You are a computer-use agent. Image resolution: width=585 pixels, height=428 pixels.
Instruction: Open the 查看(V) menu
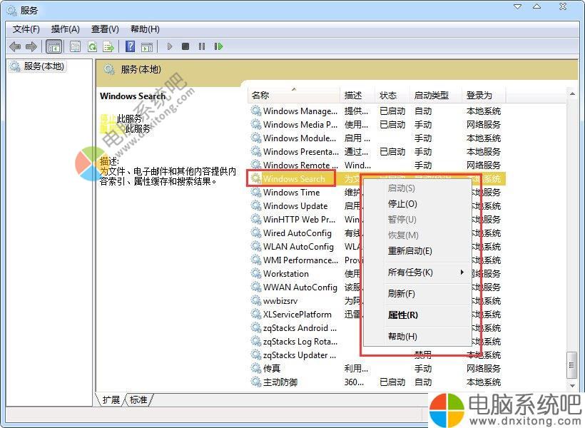[105, 29]
